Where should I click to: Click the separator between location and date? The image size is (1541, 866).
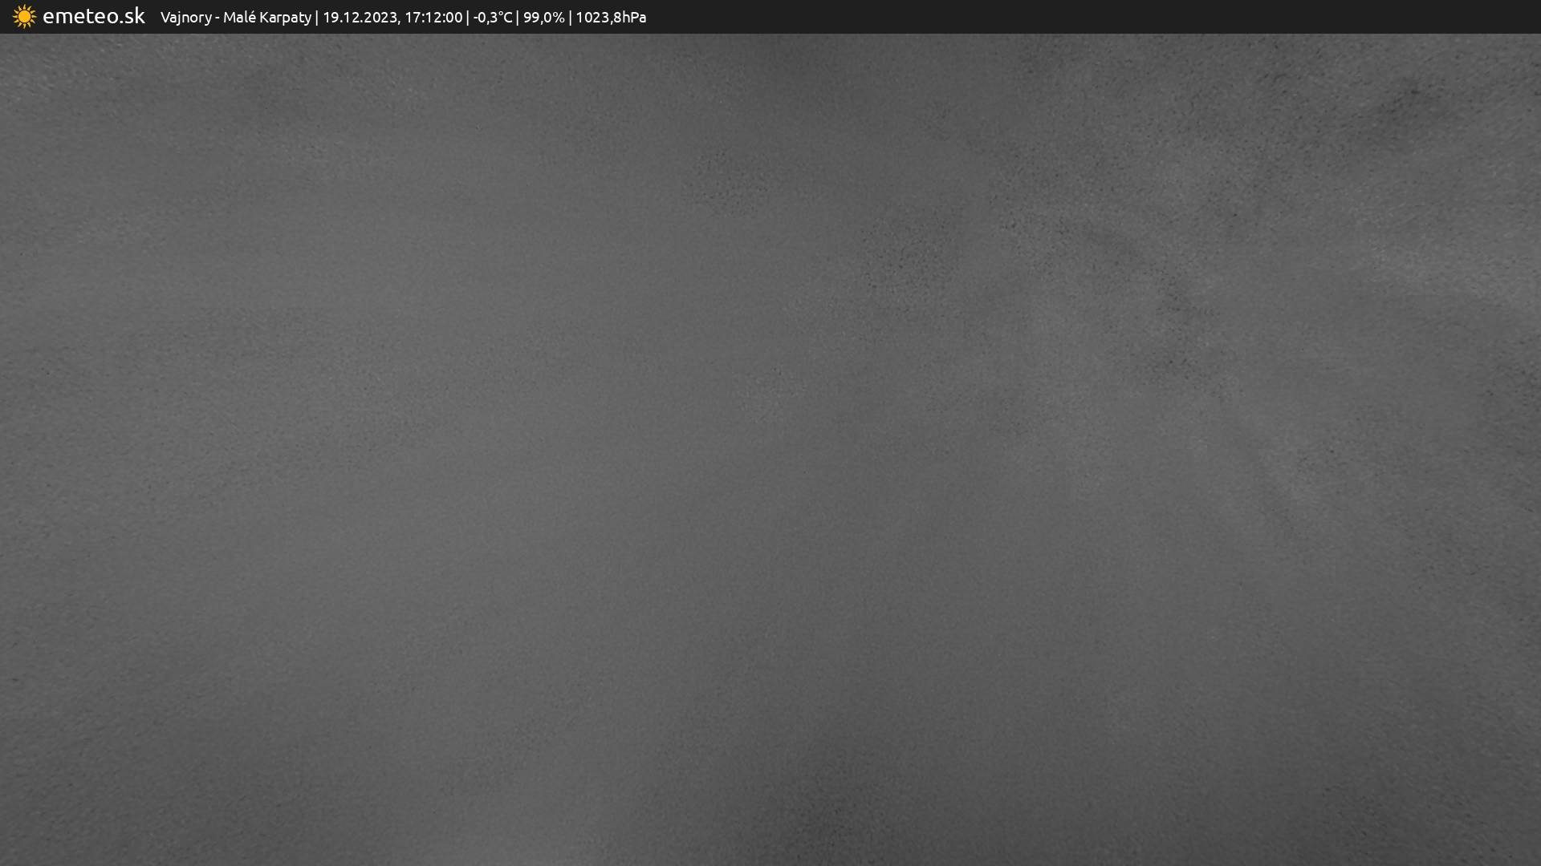pos(317,17)
